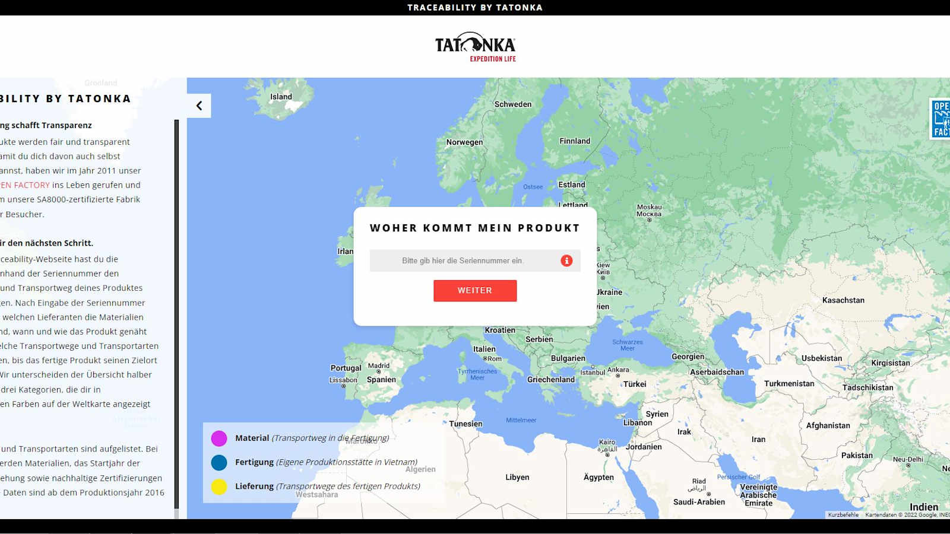Click the Kasachstan label on the map

click(x=843, y=300)
